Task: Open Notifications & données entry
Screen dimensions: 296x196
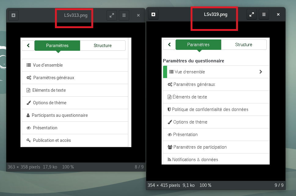Action: 216,159
